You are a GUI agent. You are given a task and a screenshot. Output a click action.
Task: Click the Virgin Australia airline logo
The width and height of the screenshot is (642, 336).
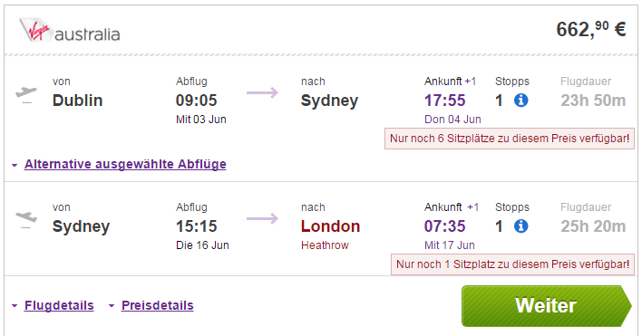pyautogui.click(x=70, y=30)
